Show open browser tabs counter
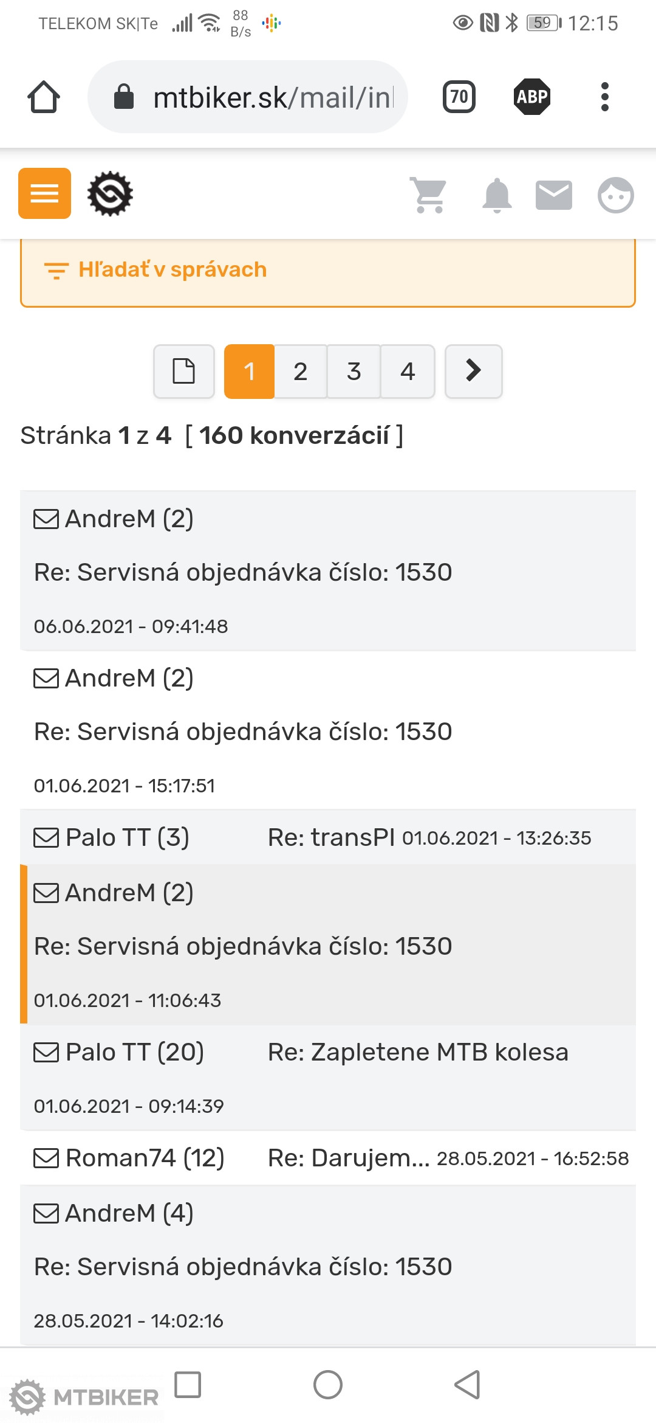The height and width of the screenshot is (1423, 656). [459, 97]
